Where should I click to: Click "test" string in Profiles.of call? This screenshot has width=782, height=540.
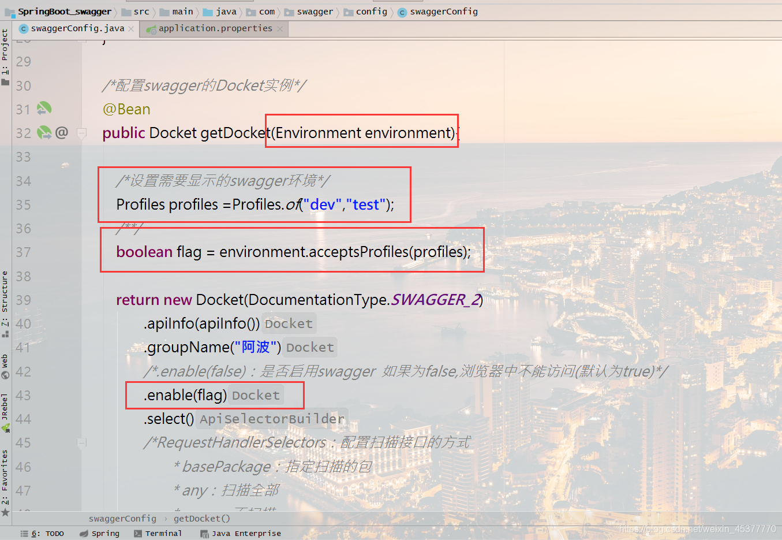pos(365,204)
